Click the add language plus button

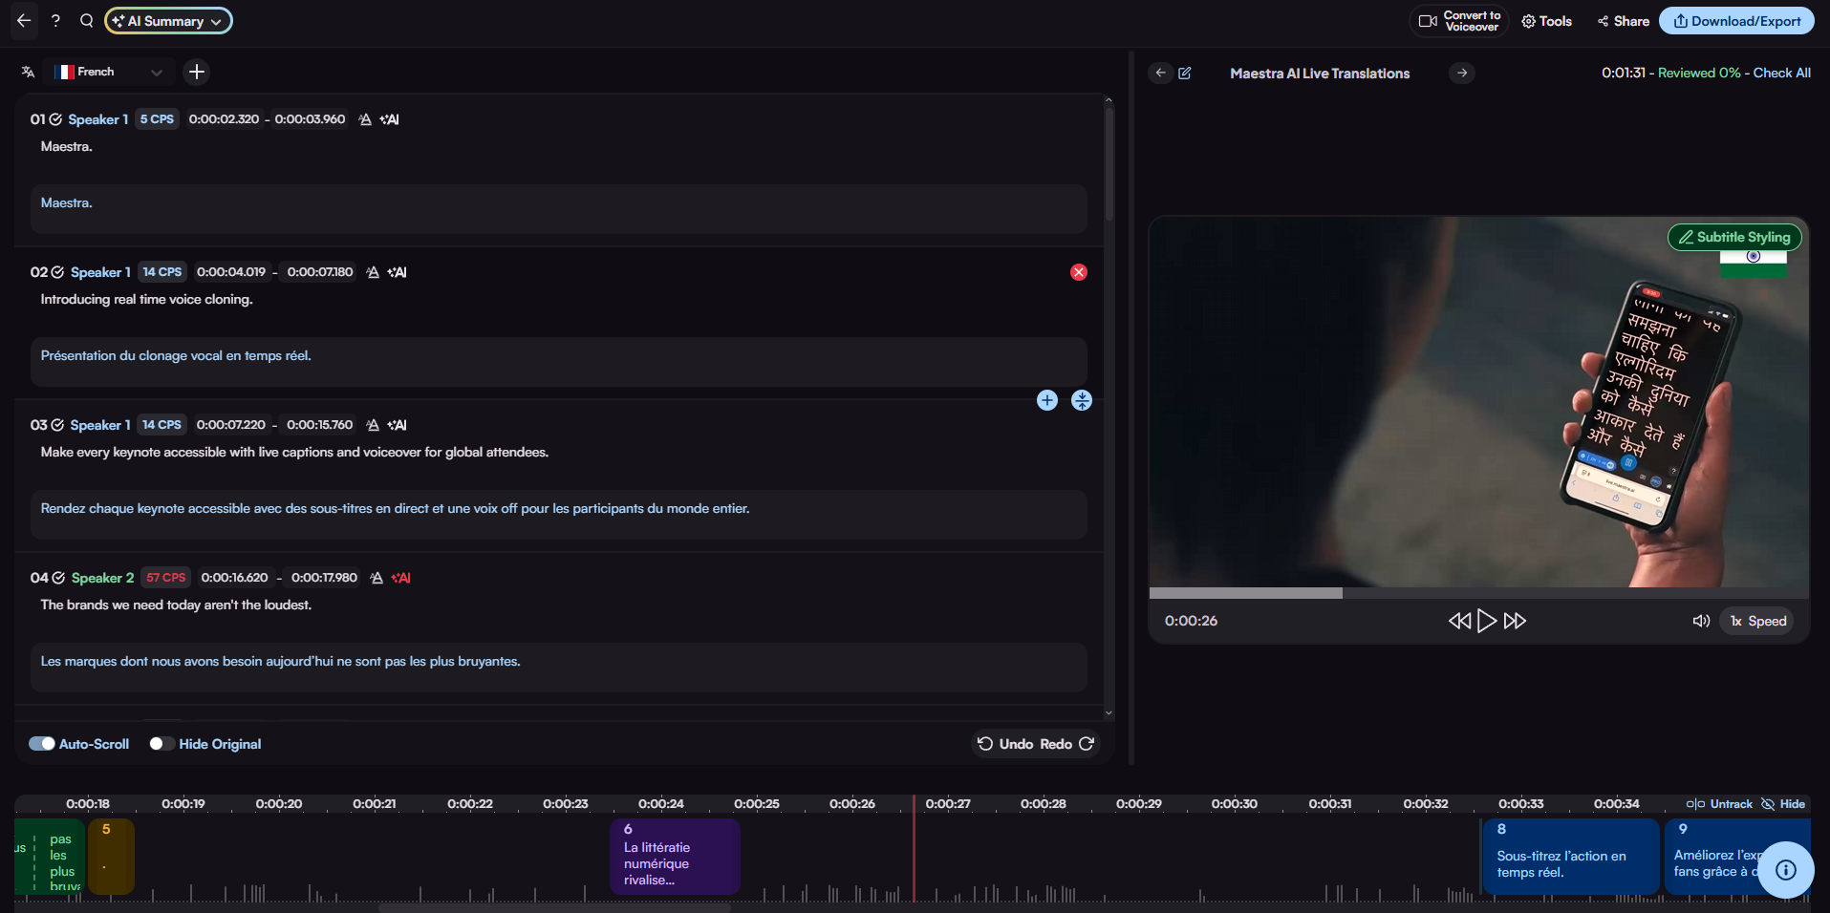197,72
